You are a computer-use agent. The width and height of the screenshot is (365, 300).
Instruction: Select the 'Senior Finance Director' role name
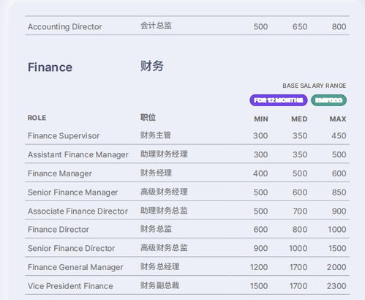[x=71, y=248]
